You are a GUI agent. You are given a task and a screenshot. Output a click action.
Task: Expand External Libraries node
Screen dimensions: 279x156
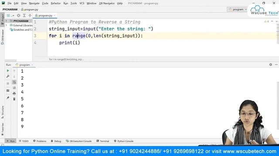tap(7, 25)
